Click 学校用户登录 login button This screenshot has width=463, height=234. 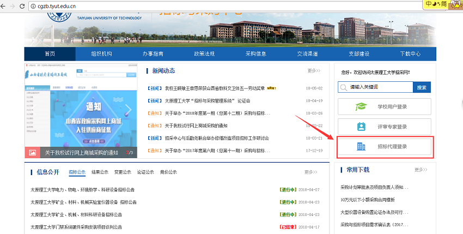[384, 107]
